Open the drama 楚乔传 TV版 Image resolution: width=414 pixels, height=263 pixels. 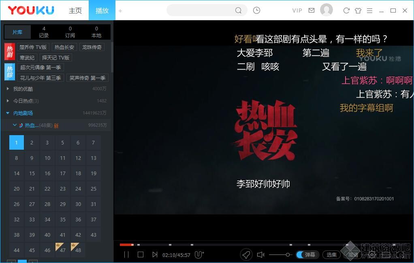[x=33, y=47]
